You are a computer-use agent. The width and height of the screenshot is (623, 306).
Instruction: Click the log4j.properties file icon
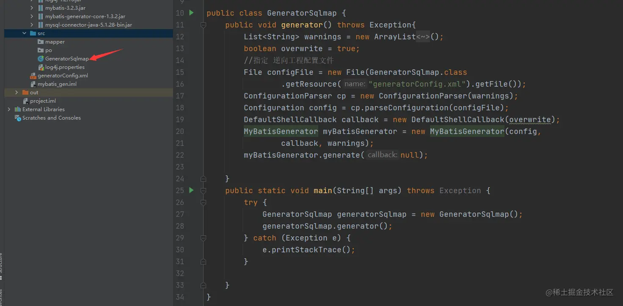41,67
